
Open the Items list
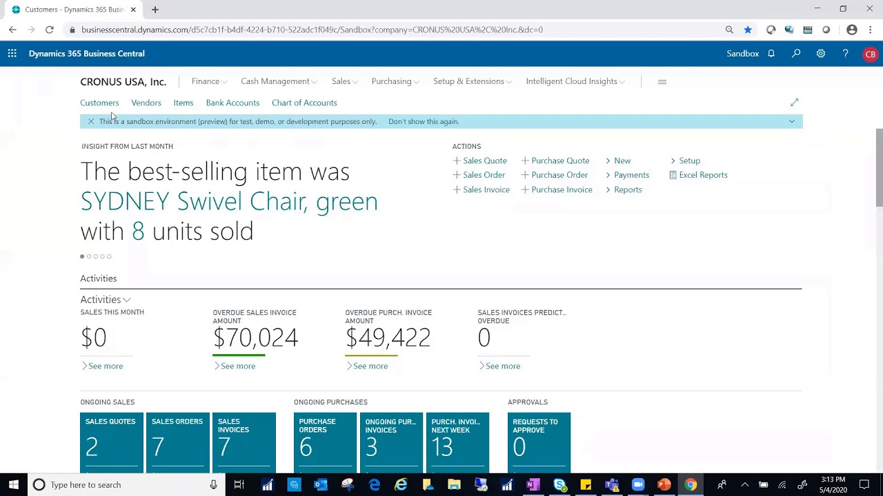tap(183, 103)
